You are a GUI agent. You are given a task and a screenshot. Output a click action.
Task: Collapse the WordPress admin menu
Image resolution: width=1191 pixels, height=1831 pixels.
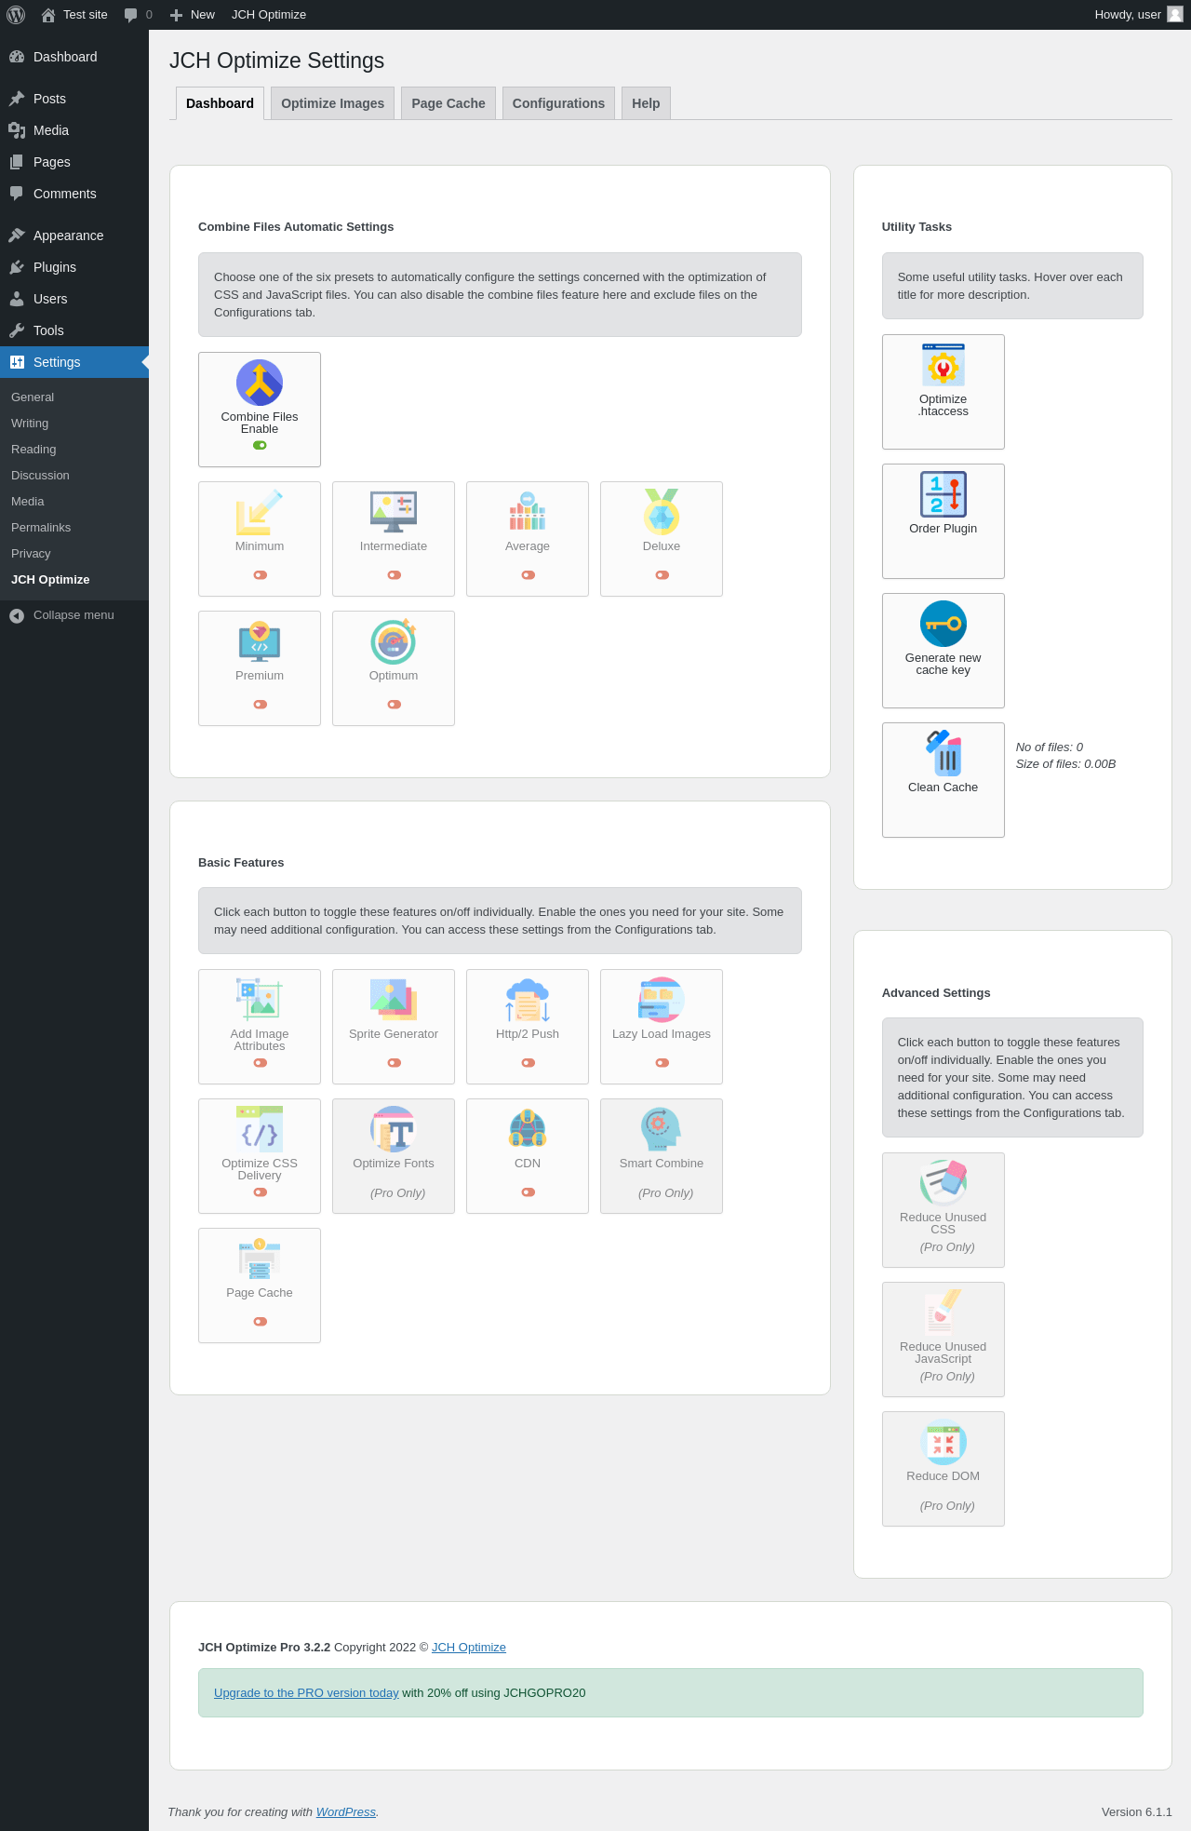click(x=74, y=615)
